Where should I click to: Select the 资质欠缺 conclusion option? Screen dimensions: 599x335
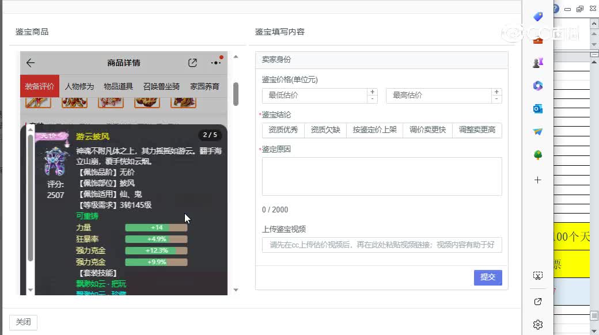tap(325, 130)
